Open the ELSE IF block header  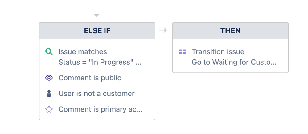97,30
